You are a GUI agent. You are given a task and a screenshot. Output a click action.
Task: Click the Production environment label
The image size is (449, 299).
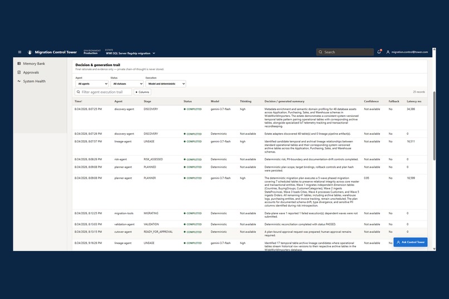[90, 53]
